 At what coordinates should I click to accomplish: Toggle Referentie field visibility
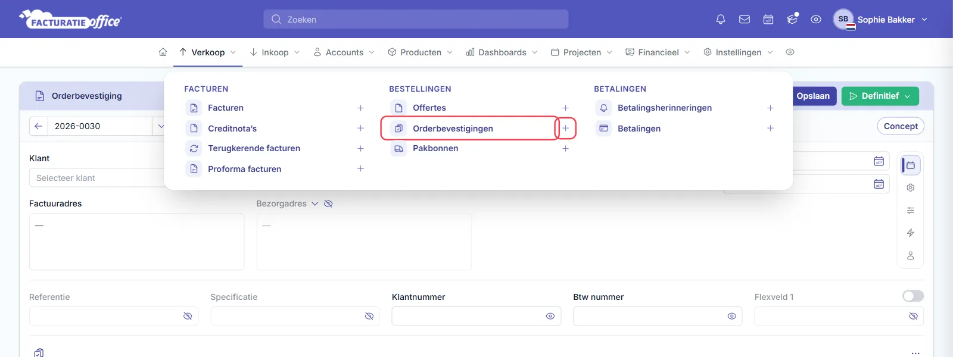coord(188,317)
